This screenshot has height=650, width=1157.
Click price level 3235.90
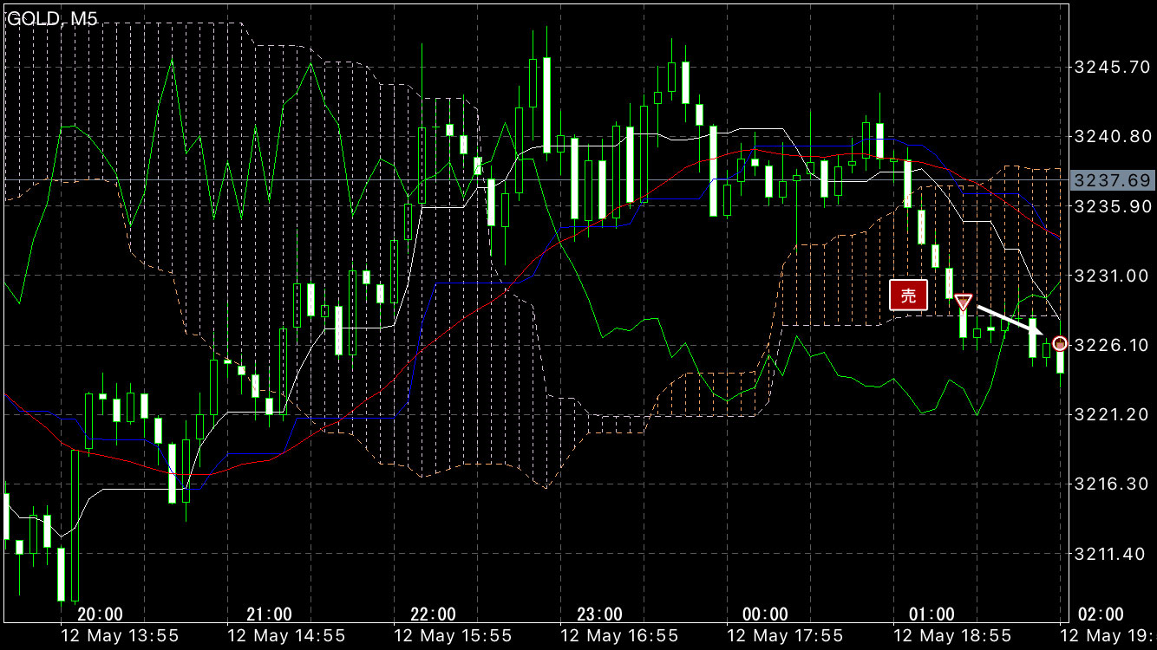click(1112, 206)
